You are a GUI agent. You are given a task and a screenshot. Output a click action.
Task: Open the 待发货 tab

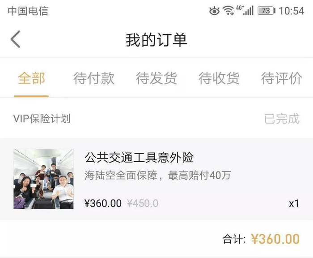156,78
